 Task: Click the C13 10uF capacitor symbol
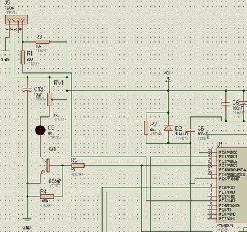(x=27, y=90)
